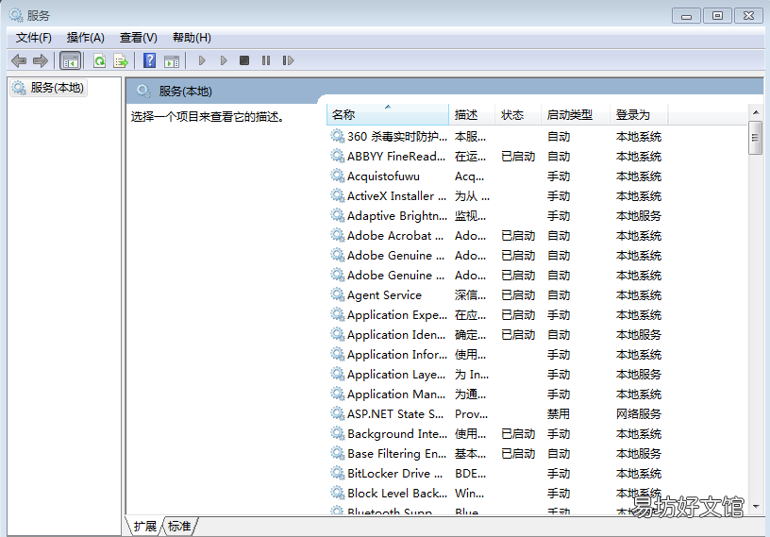
Task: Toggle the show/hide console tree button
Action: click(x=70, y=61)
